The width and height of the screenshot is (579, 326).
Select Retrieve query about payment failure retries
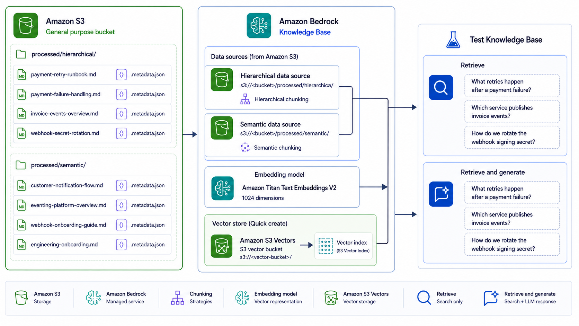tap(512, 86)
